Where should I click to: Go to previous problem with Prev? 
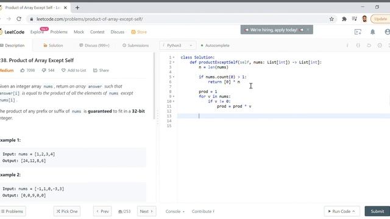pyautogui.click(x=102, y=211)
